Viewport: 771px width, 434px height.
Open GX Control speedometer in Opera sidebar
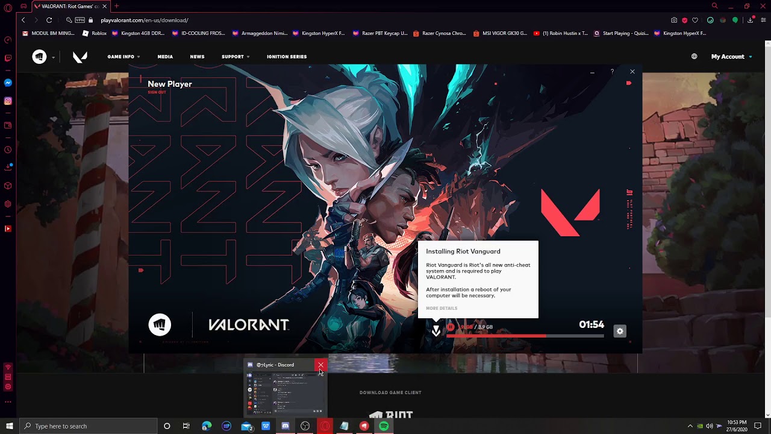(x=8, y=40)
